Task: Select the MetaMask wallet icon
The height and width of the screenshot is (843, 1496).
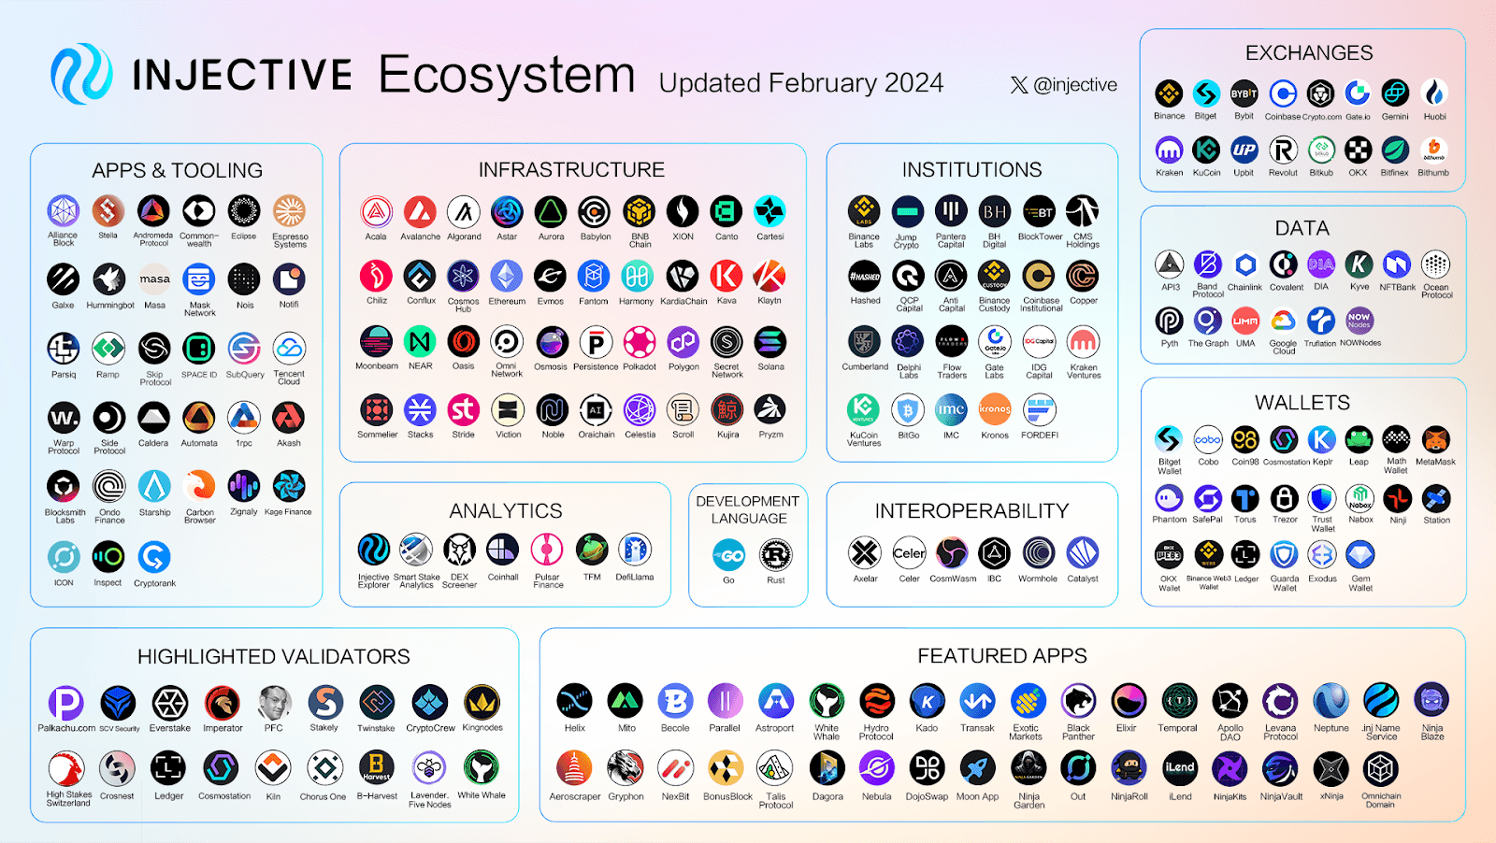Action: [1435, 439]
